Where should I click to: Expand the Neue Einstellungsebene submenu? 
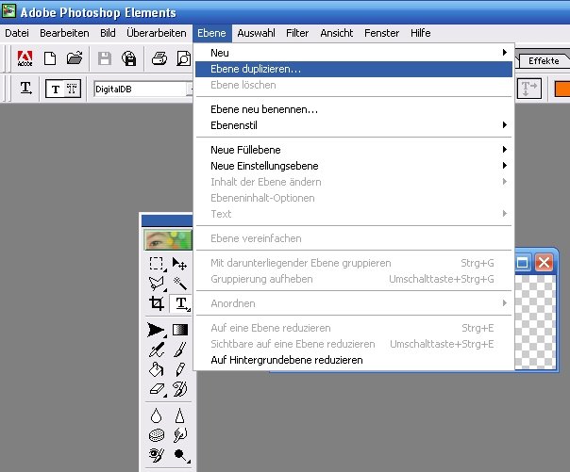[354, 166]
